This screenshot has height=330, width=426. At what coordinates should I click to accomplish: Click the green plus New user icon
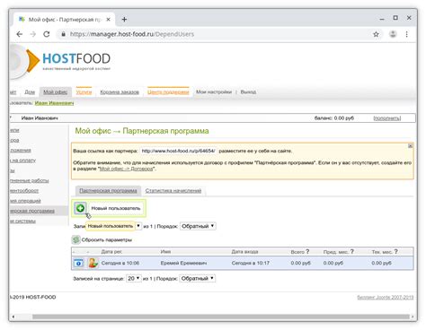80,208
